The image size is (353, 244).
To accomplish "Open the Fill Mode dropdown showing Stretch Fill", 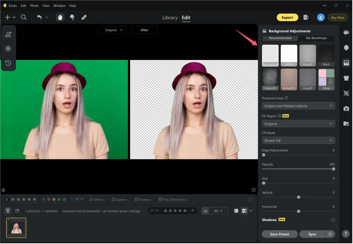I will click(x=298, y=140).
